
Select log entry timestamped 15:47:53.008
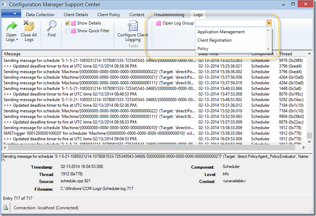(154, 94)
